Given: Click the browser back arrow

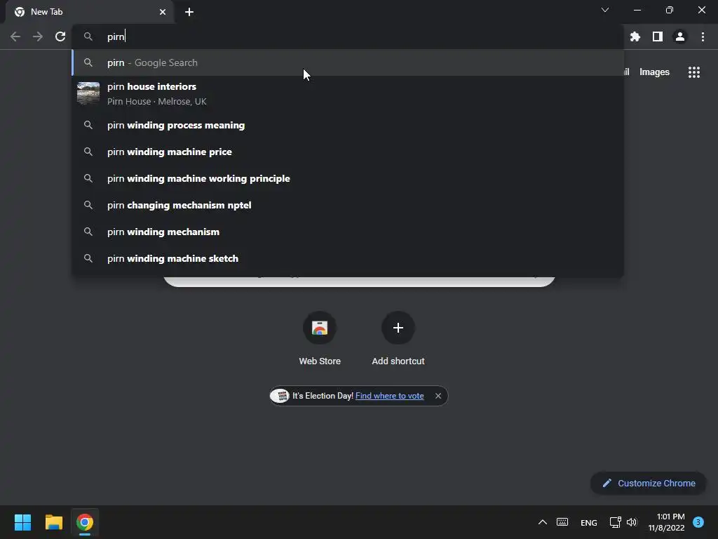Looking at the screenshot, I should [x=15, y=36].
